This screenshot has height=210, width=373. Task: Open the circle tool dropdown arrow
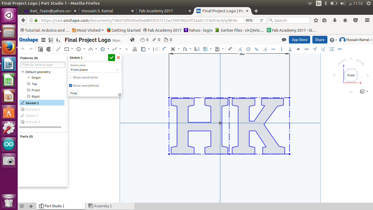tap(84, 49)
